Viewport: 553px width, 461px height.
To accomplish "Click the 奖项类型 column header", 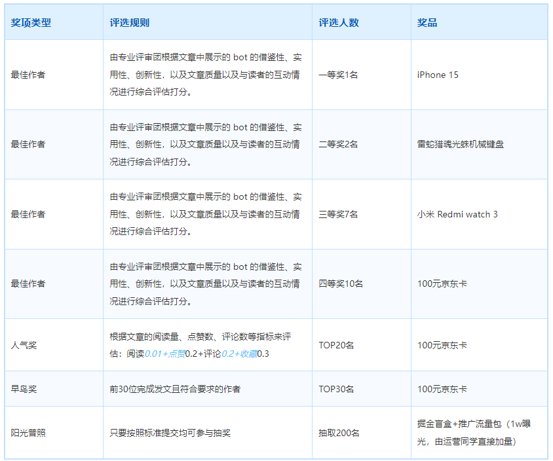I will tap(29, 22).
